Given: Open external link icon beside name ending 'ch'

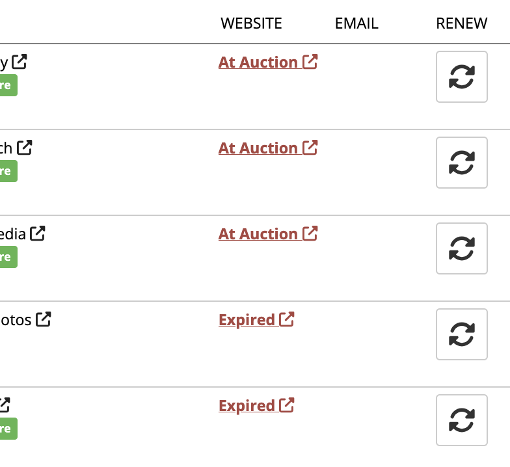Looking at the screenshot, I should pos(24,148).
